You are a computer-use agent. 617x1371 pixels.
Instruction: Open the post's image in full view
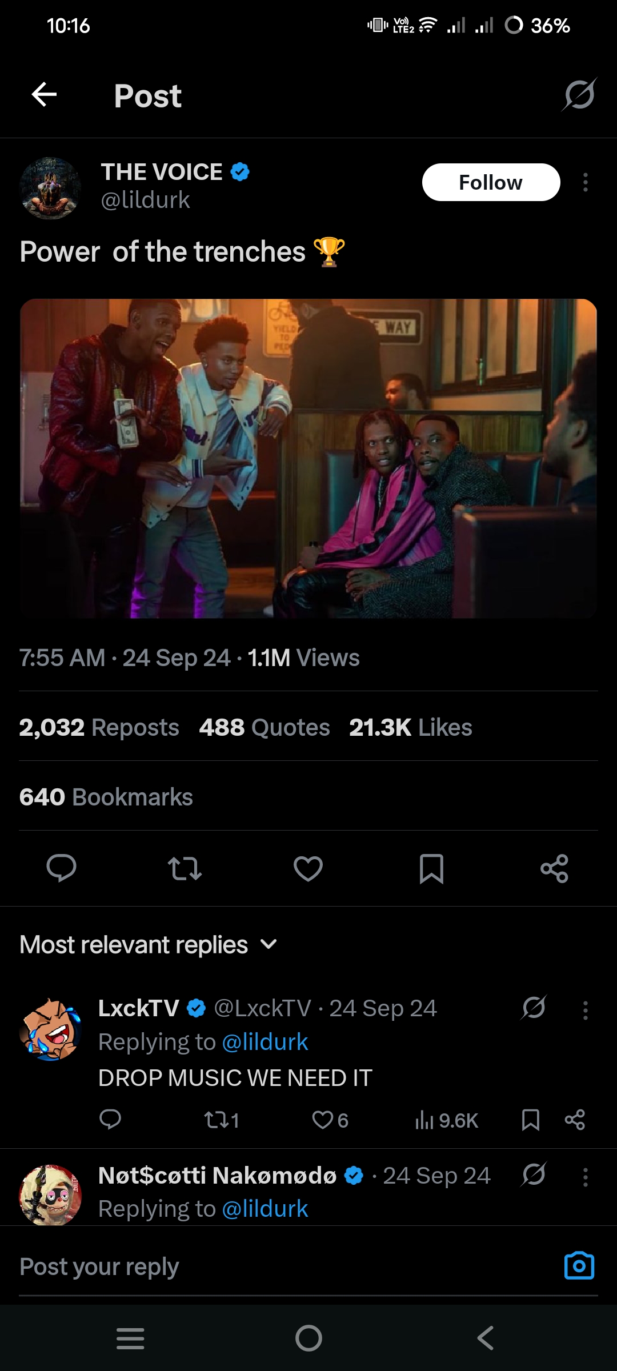pyautogui.click(x=308, y=458)
